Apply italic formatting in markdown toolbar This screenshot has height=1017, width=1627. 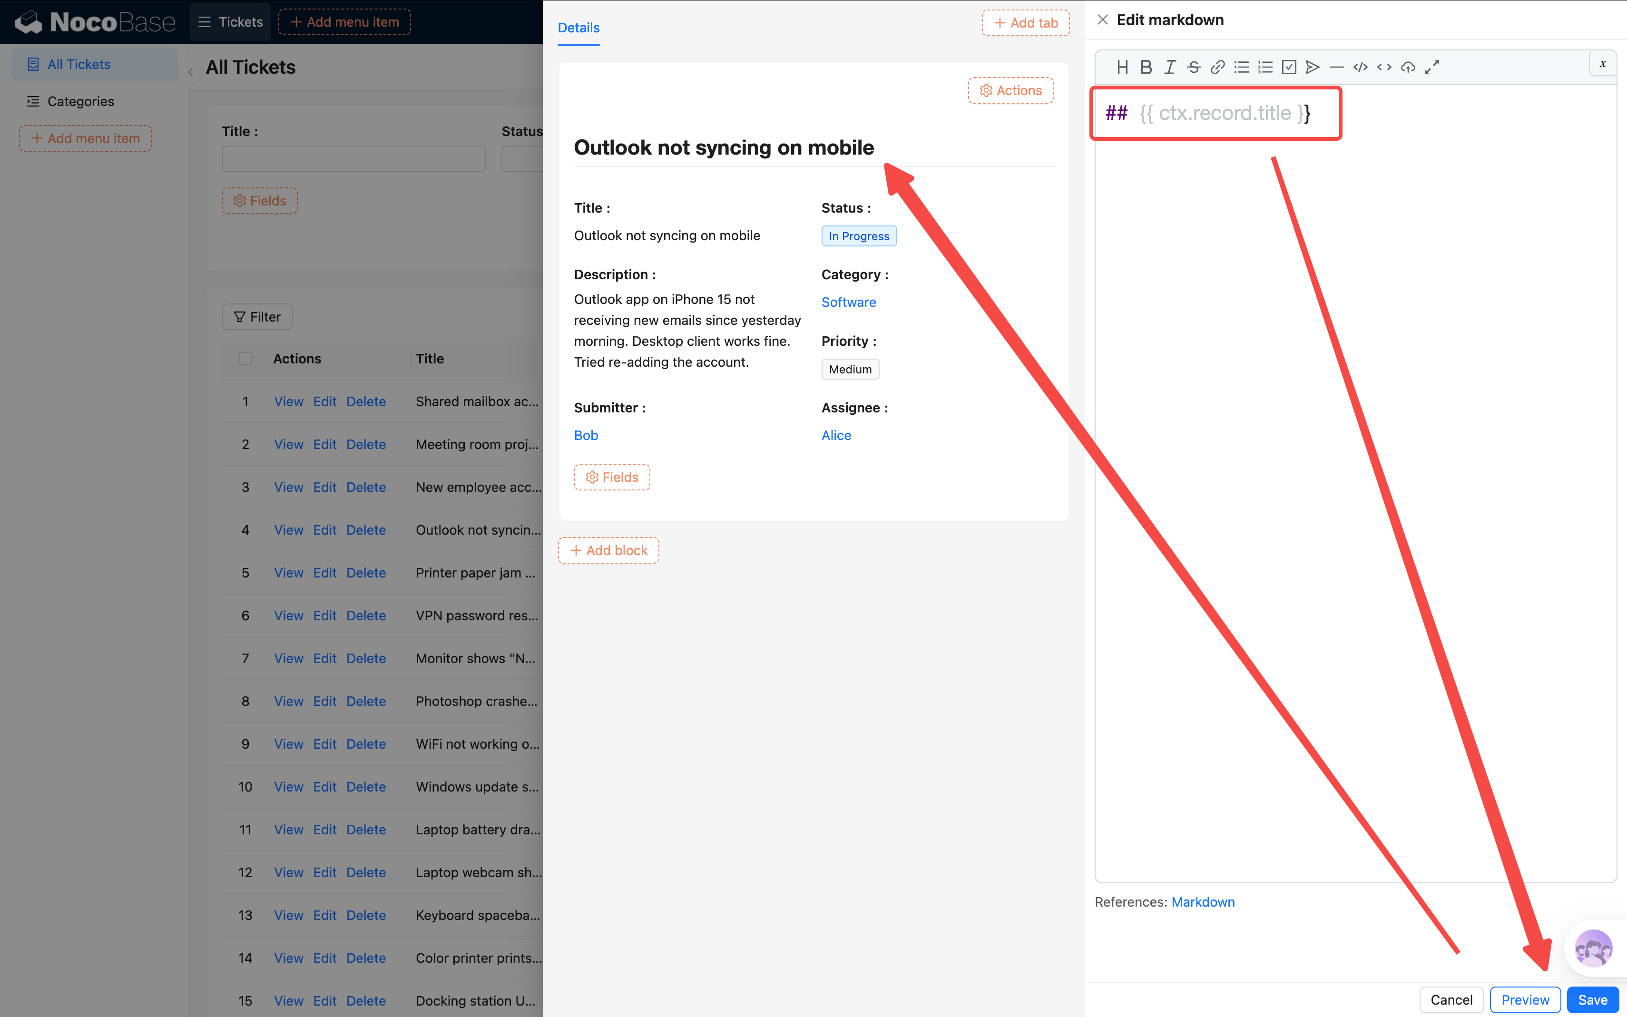click(x=1170, y=67)
